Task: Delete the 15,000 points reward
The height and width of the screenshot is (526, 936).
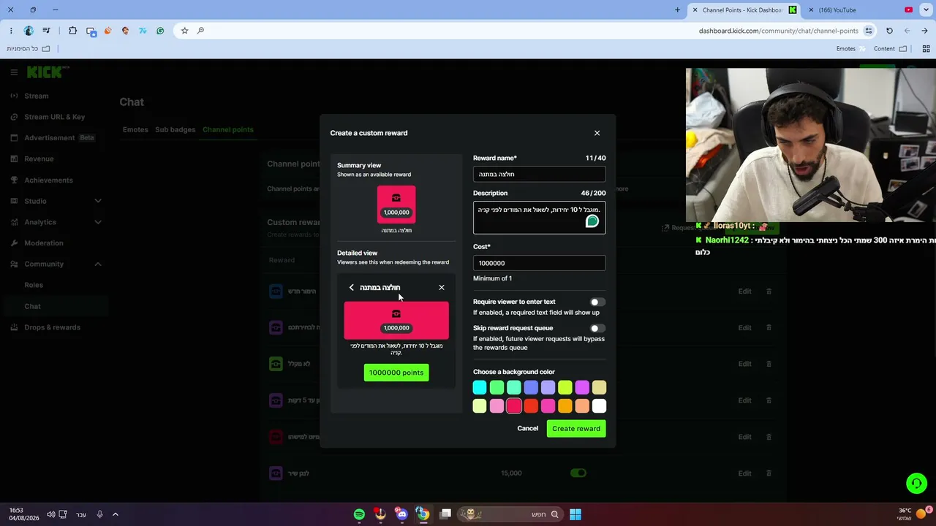Action: (769, 473)
